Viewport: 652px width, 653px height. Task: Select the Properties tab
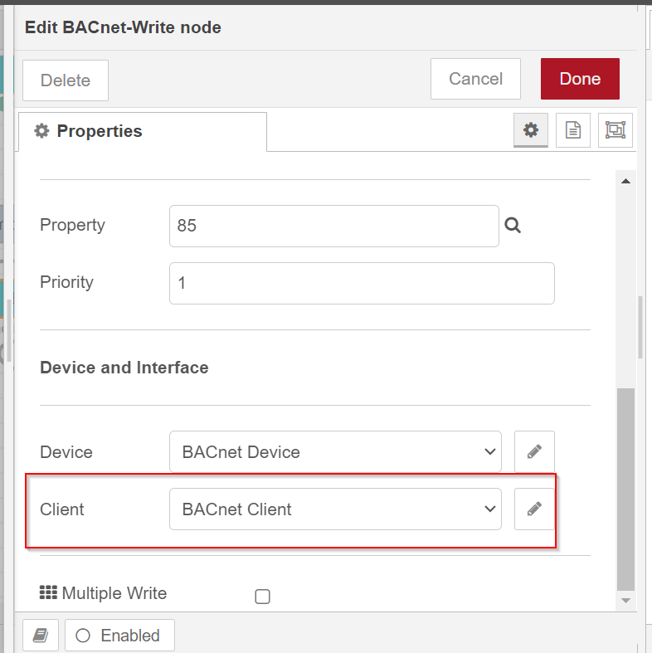click(143, 131)
